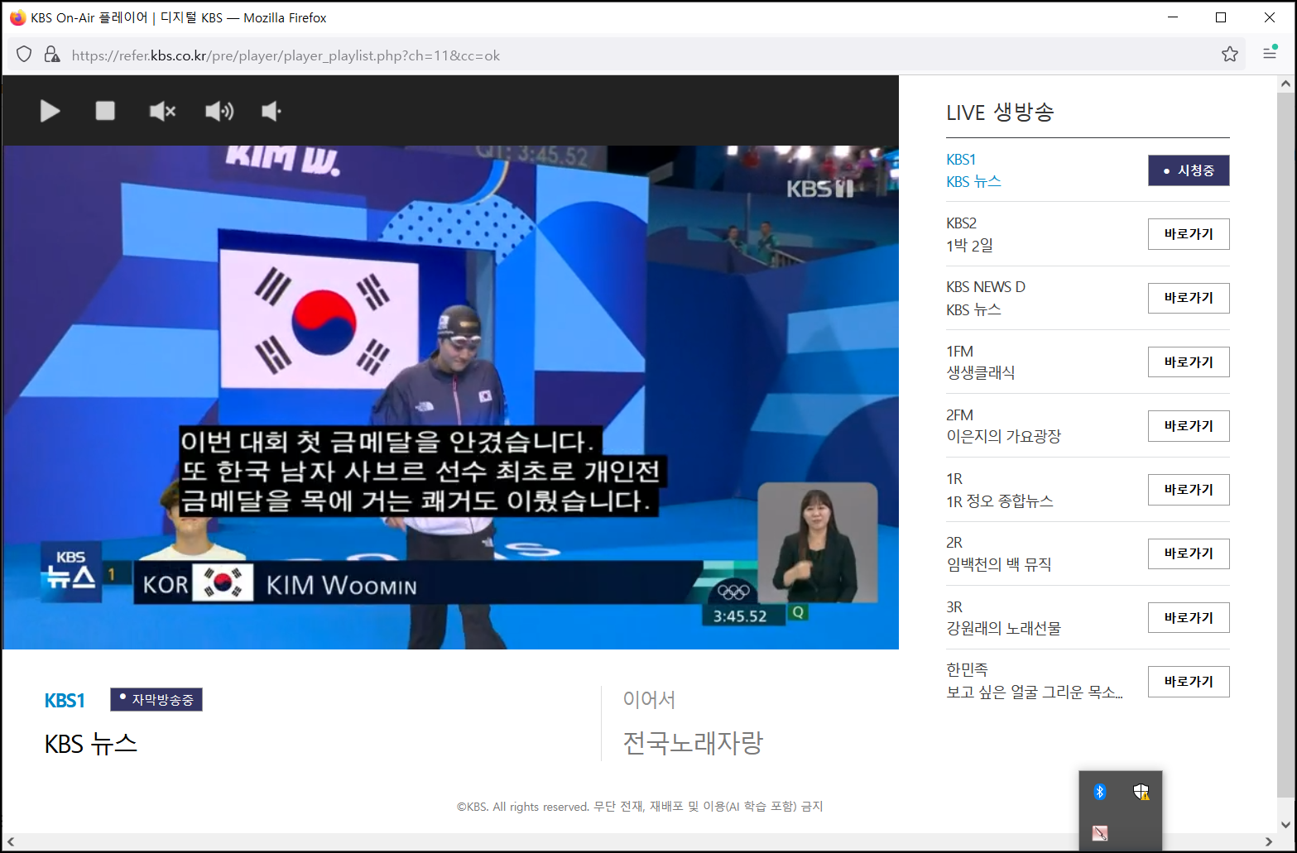Click the 'LIVE 생방송' heading
1297x853 pixels.
pyautogui.click(x=1000, y=113)
